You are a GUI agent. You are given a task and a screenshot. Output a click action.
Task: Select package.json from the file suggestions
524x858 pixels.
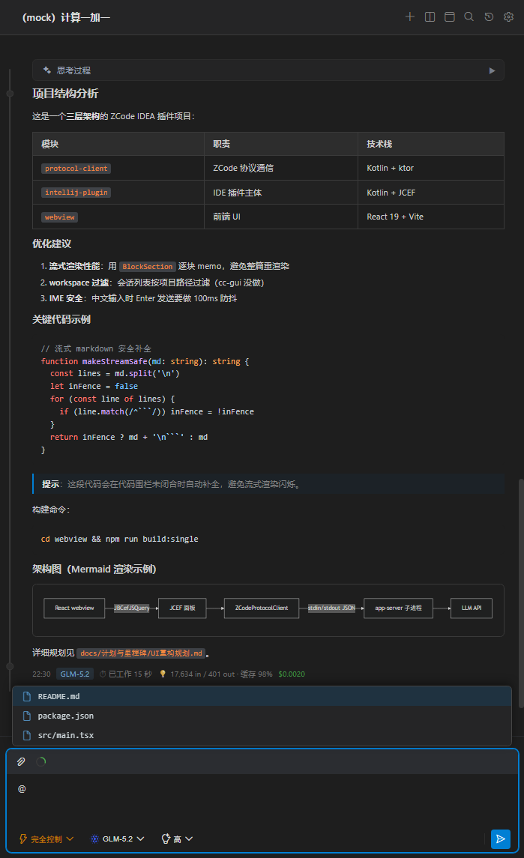click(x=262, y=716)
